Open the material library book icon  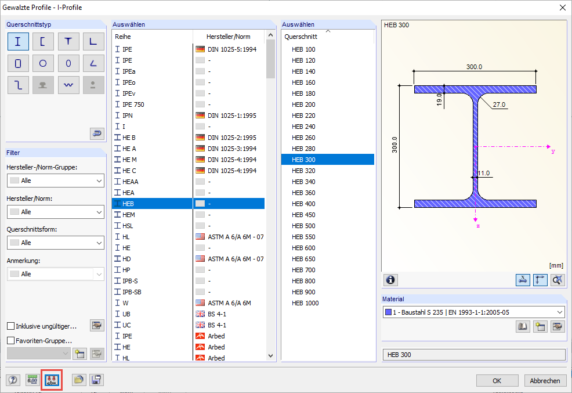coord(523,327)
